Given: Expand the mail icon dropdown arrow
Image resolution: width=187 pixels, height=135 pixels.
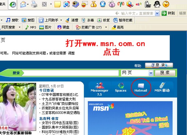Looking at the screenshot, I should coord(28,4).
